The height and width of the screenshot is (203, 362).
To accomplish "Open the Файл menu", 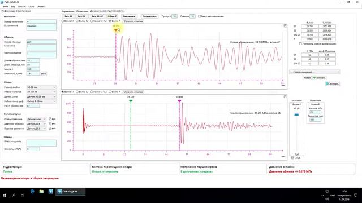I will pyautogui.click(x=6, y=7).
